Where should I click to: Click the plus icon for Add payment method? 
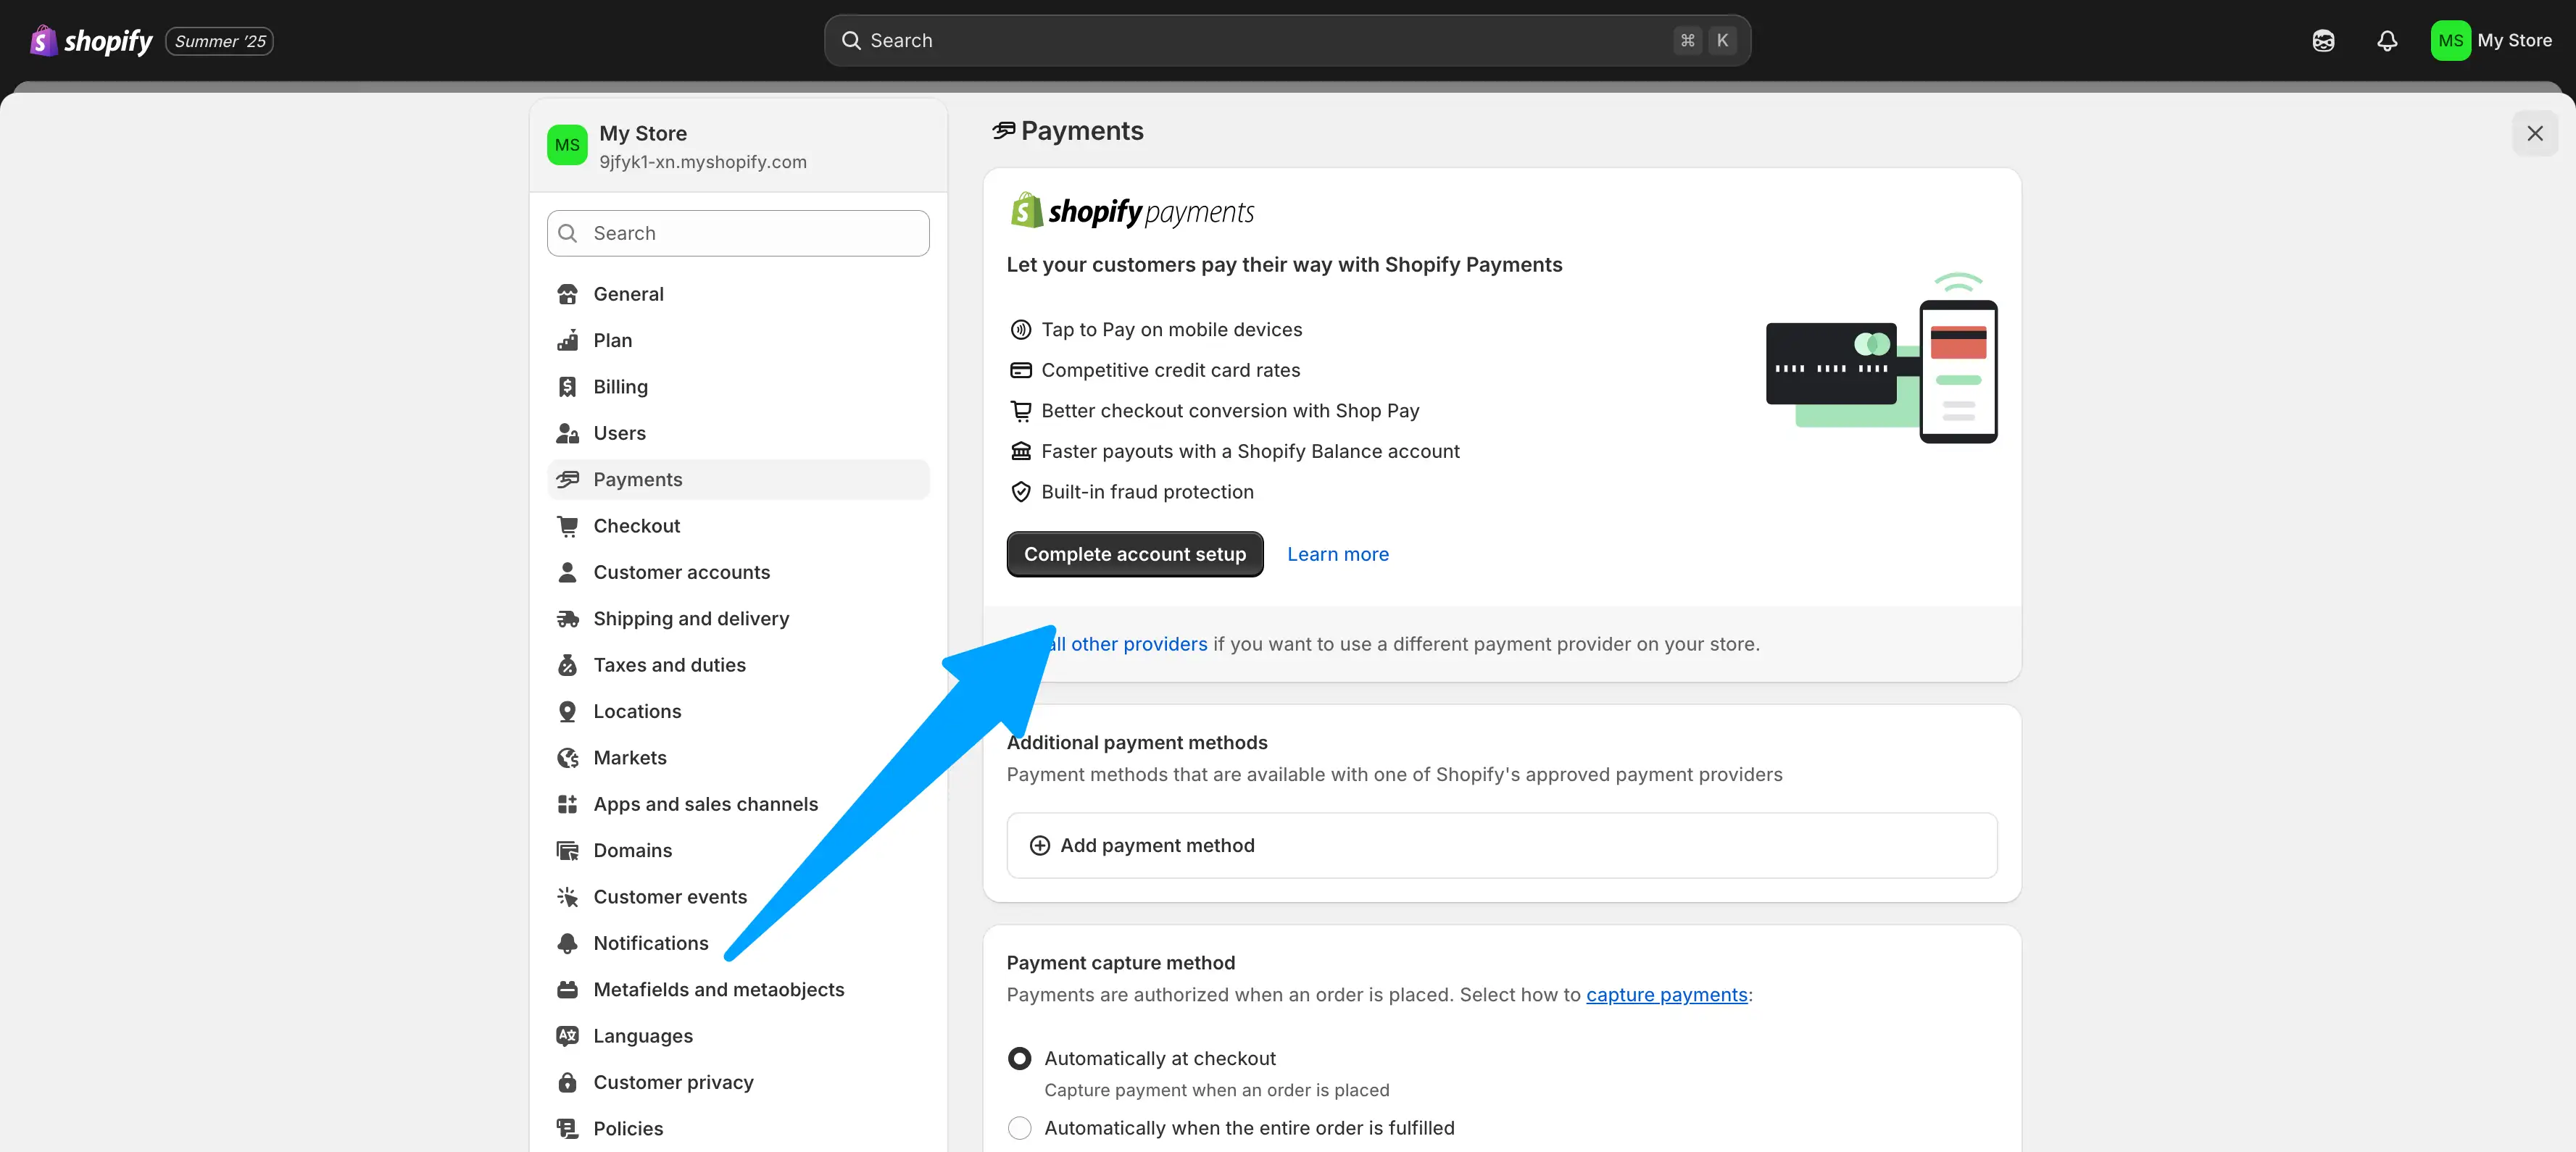(1039, 845)
